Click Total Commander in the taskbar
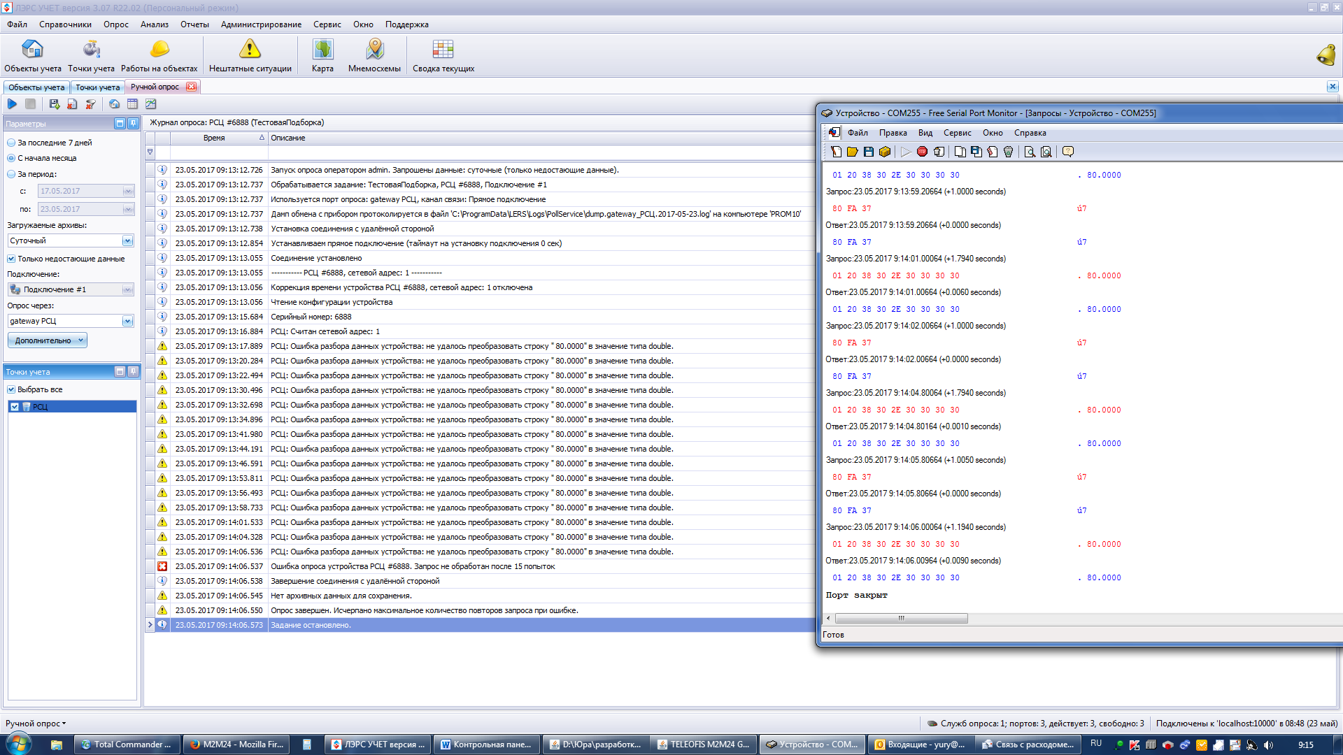The width and height of the screenshot is (1343, 755). pos(127,745)
